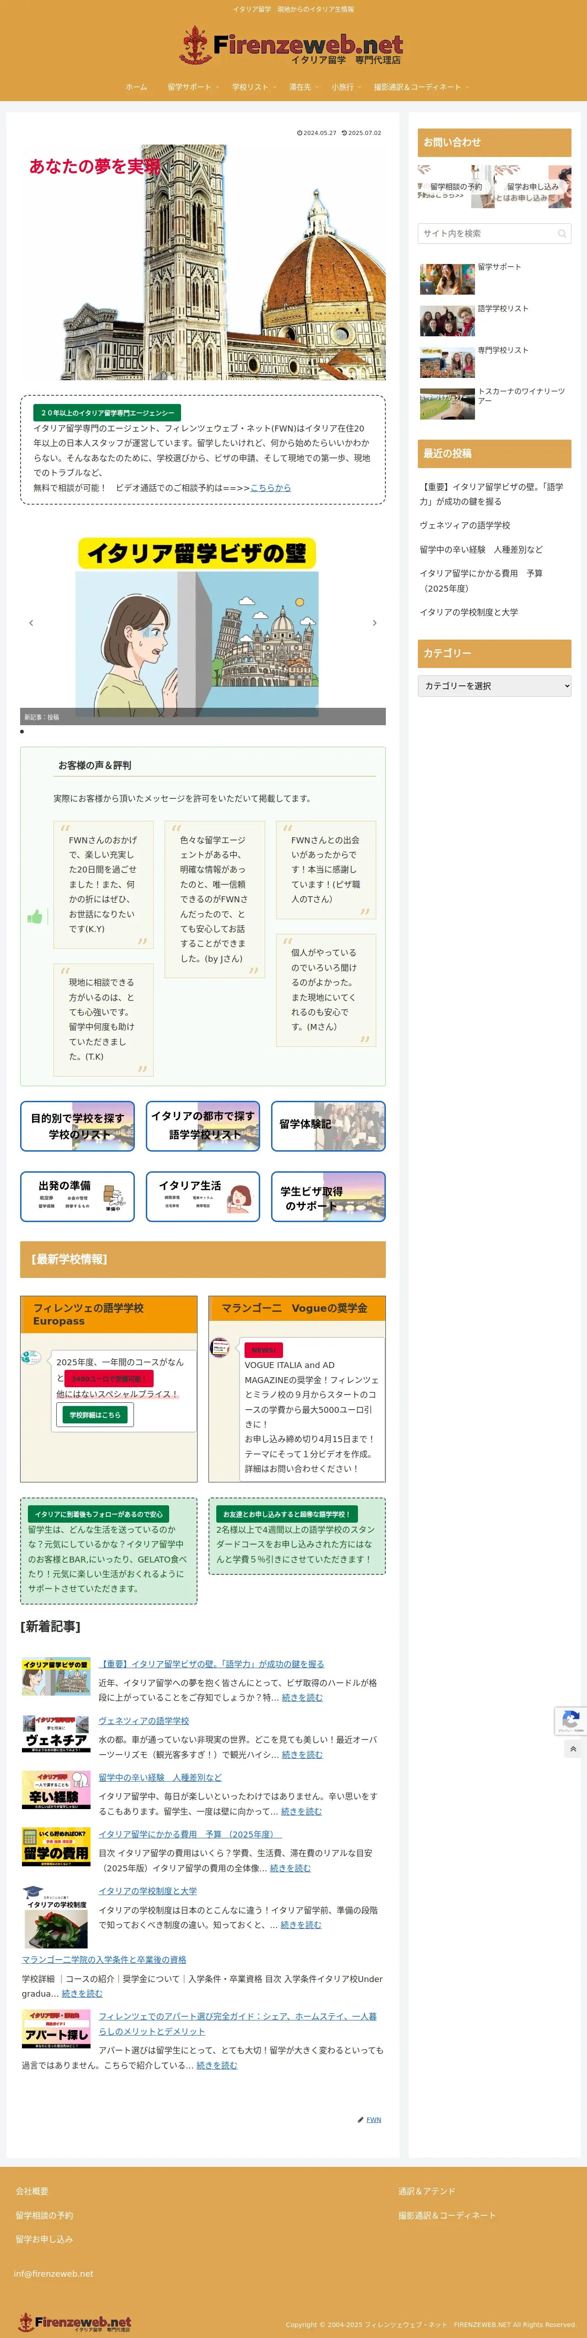
Task: Open article thumbnail ヴェネチア
Action: (56, 1734)
